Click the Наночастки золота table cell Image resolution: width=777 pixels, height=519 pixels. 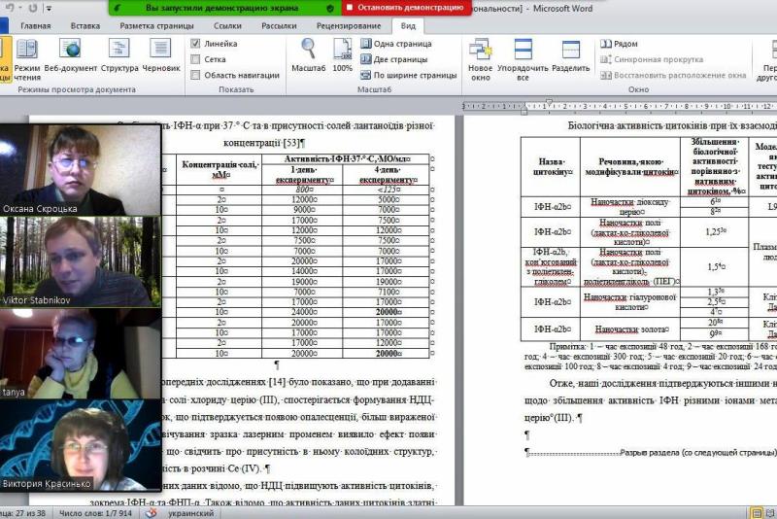coord(629,329)
